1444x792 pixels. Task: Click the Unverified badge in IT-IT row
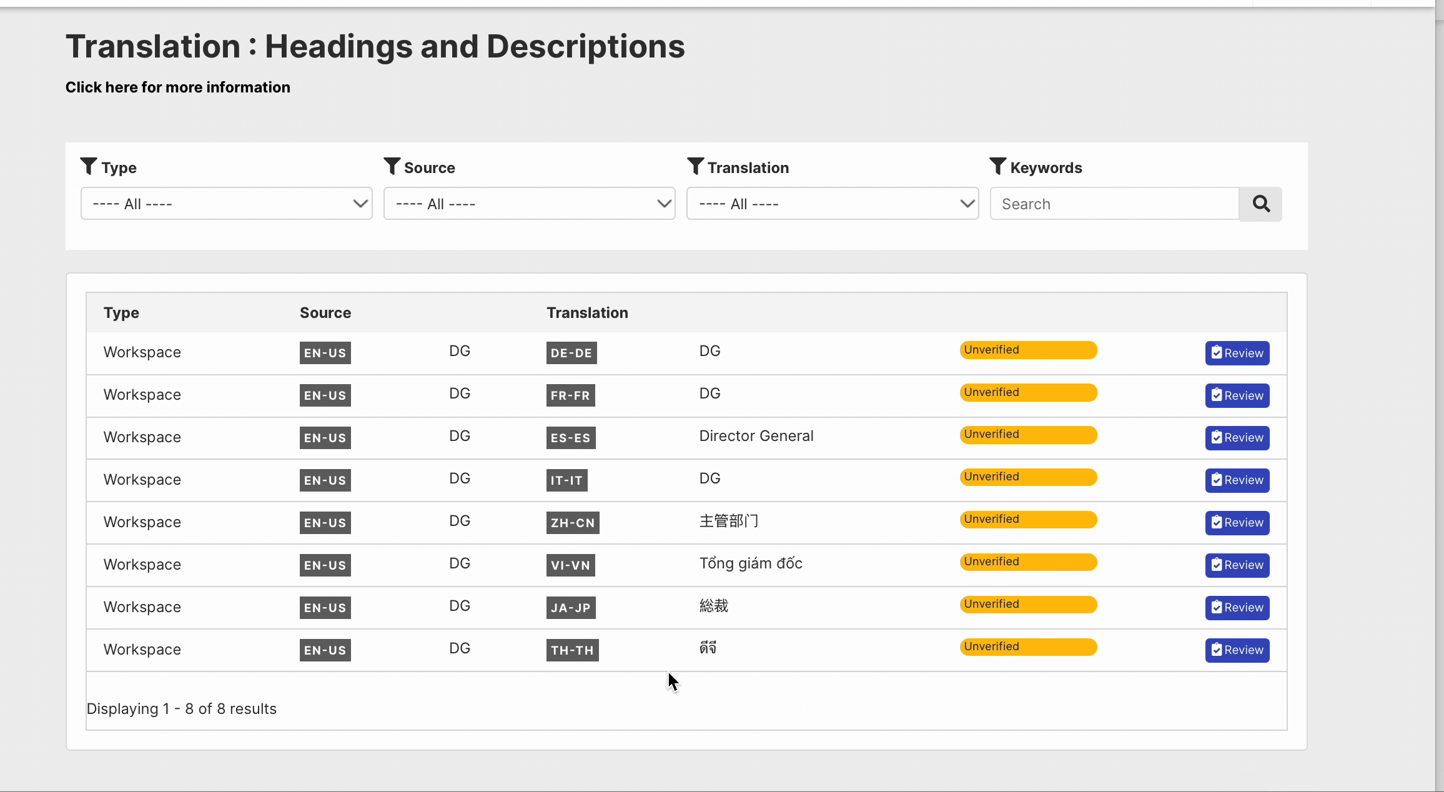[1029, 477]
